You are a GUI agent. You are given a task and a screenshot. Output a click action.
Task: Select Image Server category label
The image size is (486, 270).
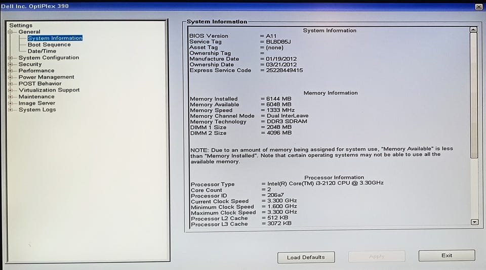[x=36, y=103]
